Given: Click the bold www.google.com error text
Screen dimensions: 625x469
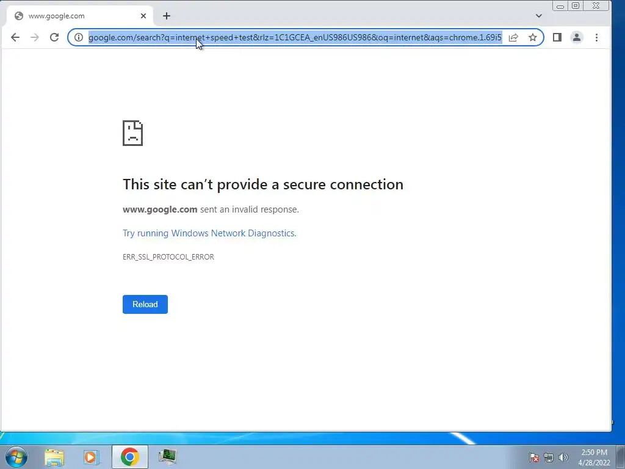Looking at the screenshot, I should pos(160,209).
